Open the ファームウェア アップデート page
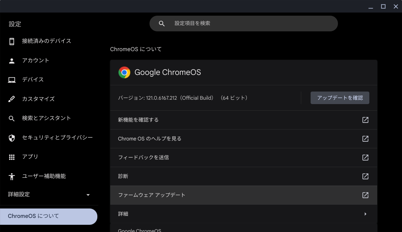Viewport: 402px width, 232px height. point(152,195)
